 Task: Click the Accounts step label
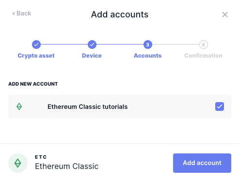[x=147, y=56]
